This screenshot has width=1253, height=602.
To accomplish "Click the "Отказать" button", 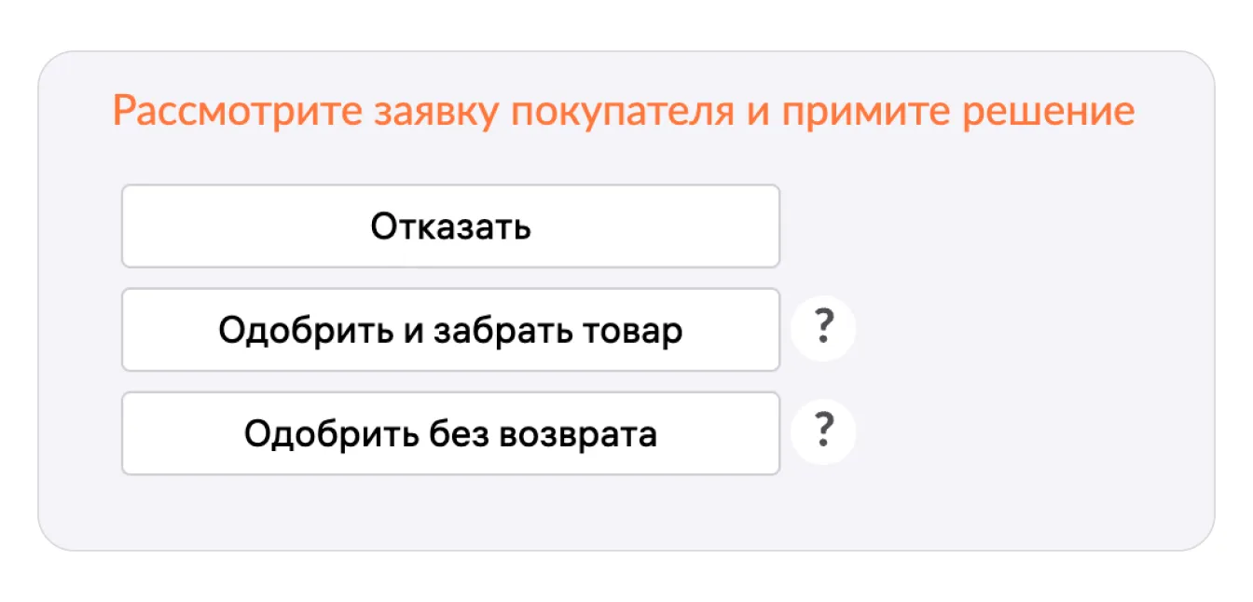I will pyautogui.click(x=450, y=226).
